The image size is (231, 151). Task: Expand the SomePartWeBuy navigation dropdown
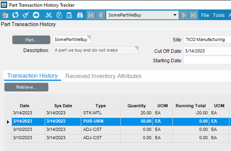pos(175,15)
